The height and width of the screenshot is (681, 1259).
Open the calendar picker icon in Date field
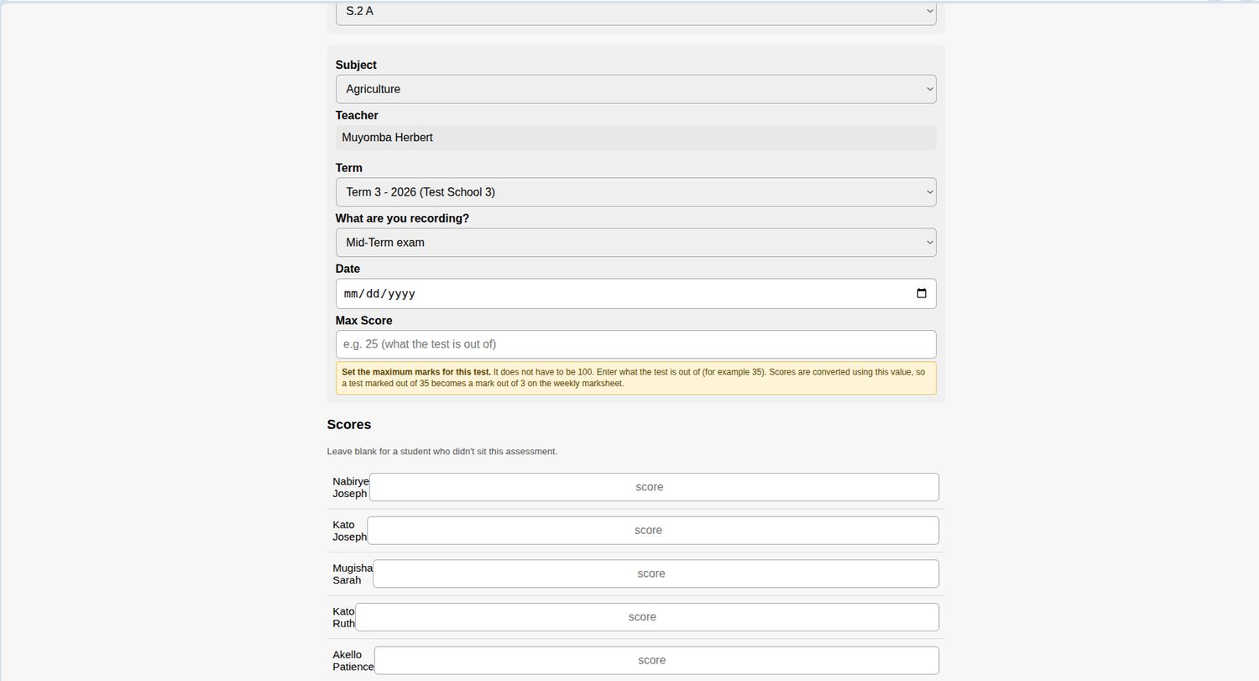pyautogui.click(x=921, y=294)
